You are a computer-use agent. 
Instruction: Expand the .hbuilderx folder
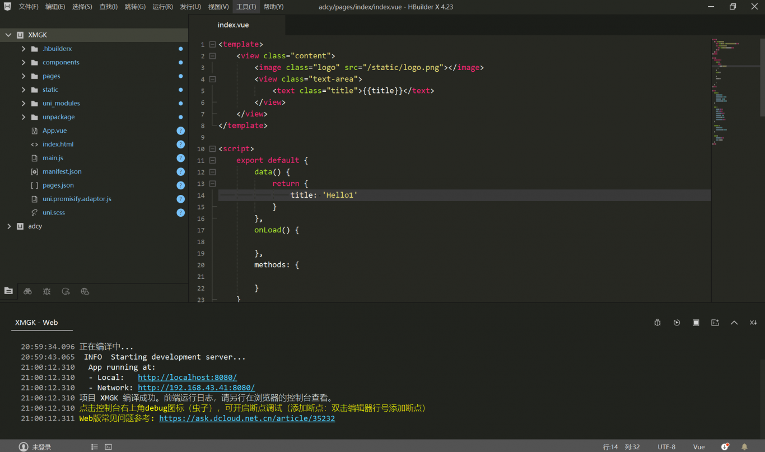[24, 49]
